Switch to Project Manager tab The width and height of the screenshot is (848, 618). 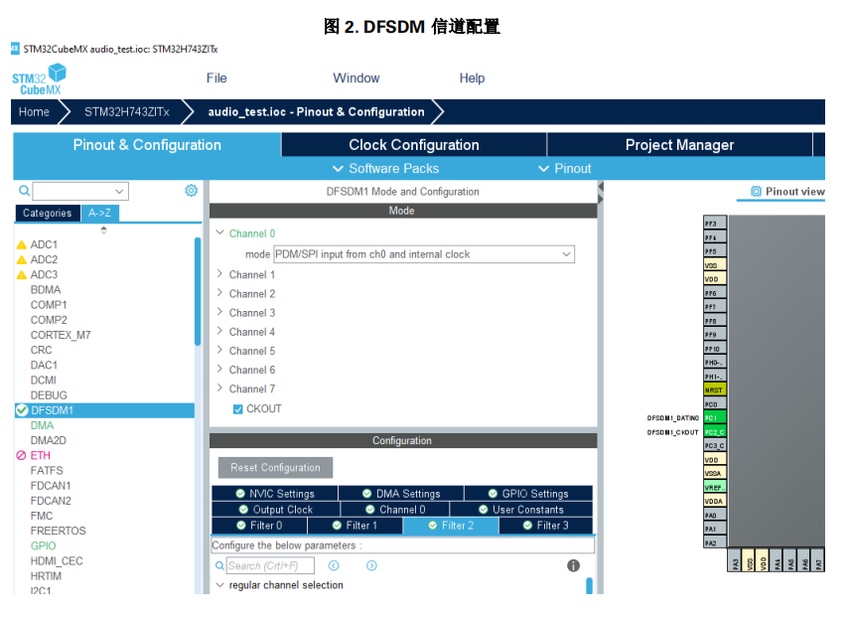[679, 144]
